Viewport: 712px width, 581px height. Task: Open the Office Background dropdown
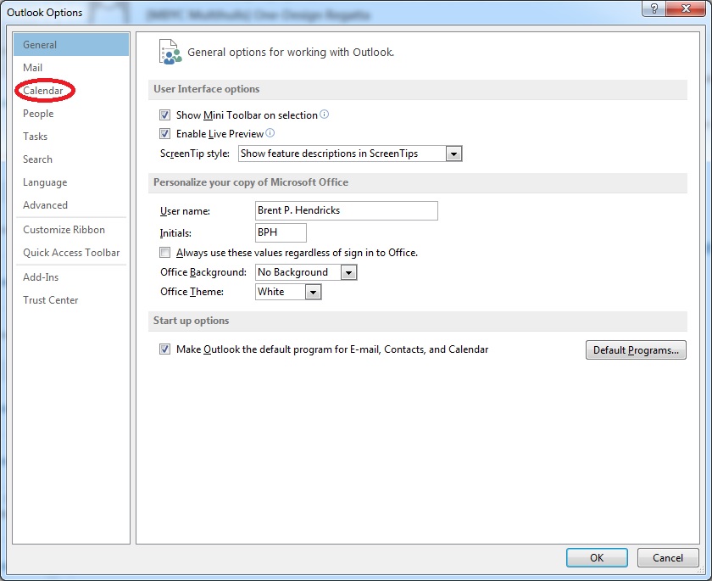click(348, 272)
